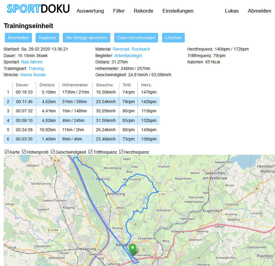This screenshot has width=275, height=266.
Task: Hide the Herzfrequenz chart checkbox
Action: click(x=121, y=152)
